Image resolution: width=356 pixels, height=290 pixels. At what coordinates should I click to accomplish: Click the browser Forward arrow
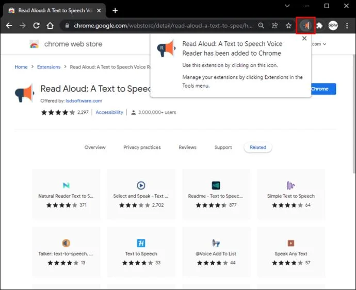(x=23, y=25)
